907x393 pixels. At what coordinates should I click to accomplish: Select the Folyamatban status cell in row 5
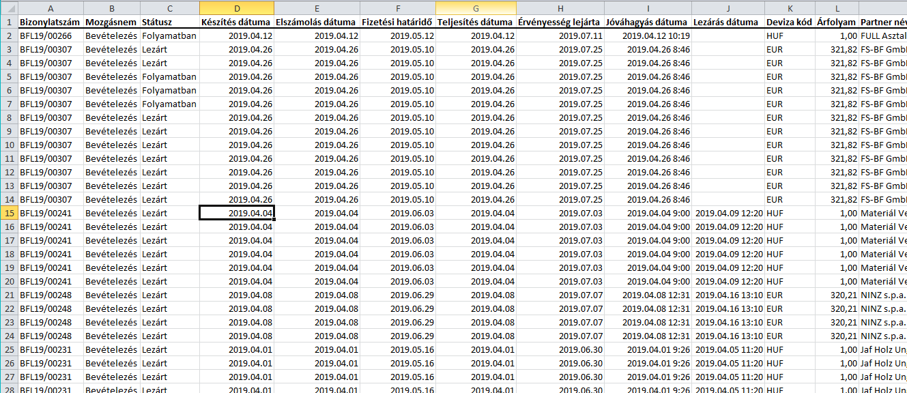pyautogui.click(x=169, y=76)
